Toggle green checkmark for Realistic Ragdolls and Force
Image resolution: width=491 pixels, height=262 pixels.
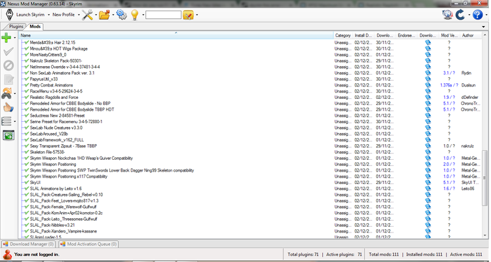click(27, 97)
